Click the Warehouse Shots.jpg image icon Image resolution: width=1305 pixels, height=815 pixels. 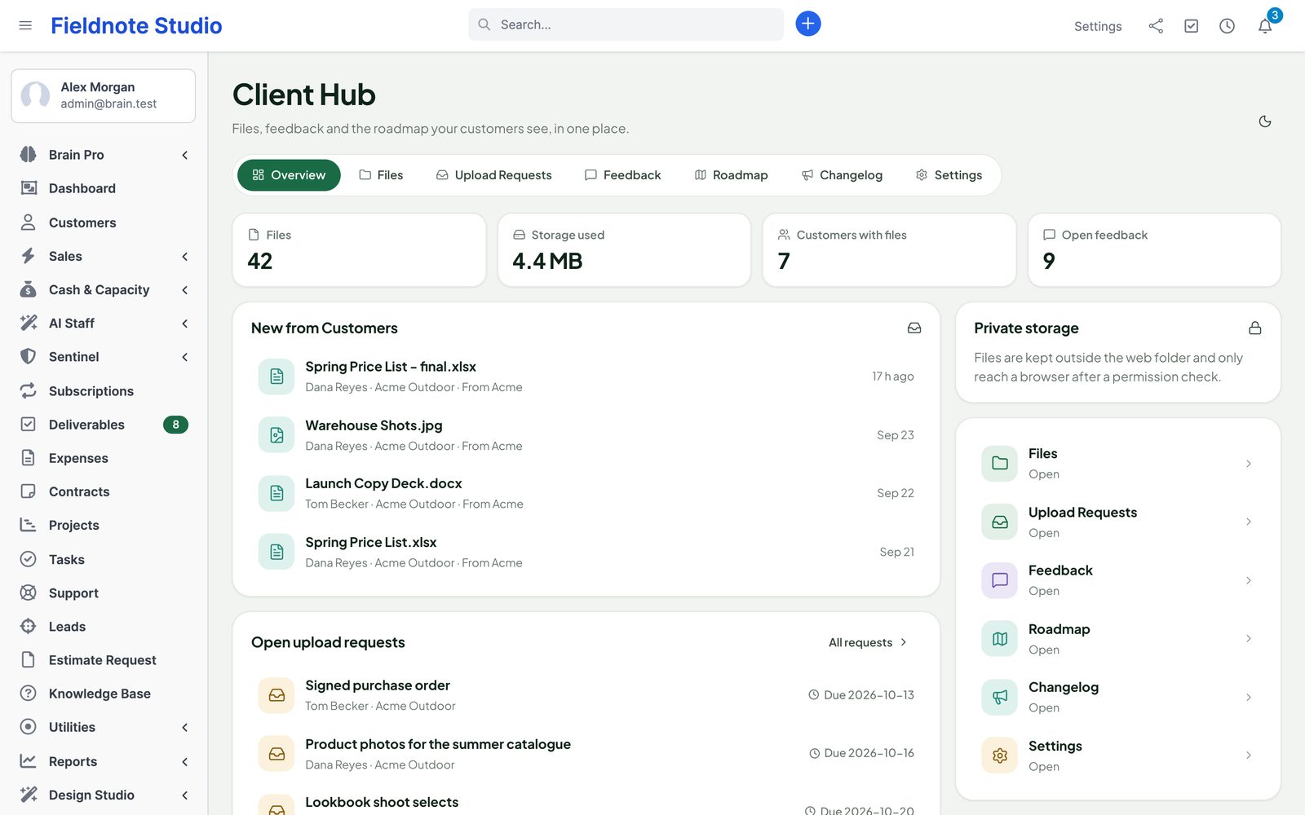[276, 435]
